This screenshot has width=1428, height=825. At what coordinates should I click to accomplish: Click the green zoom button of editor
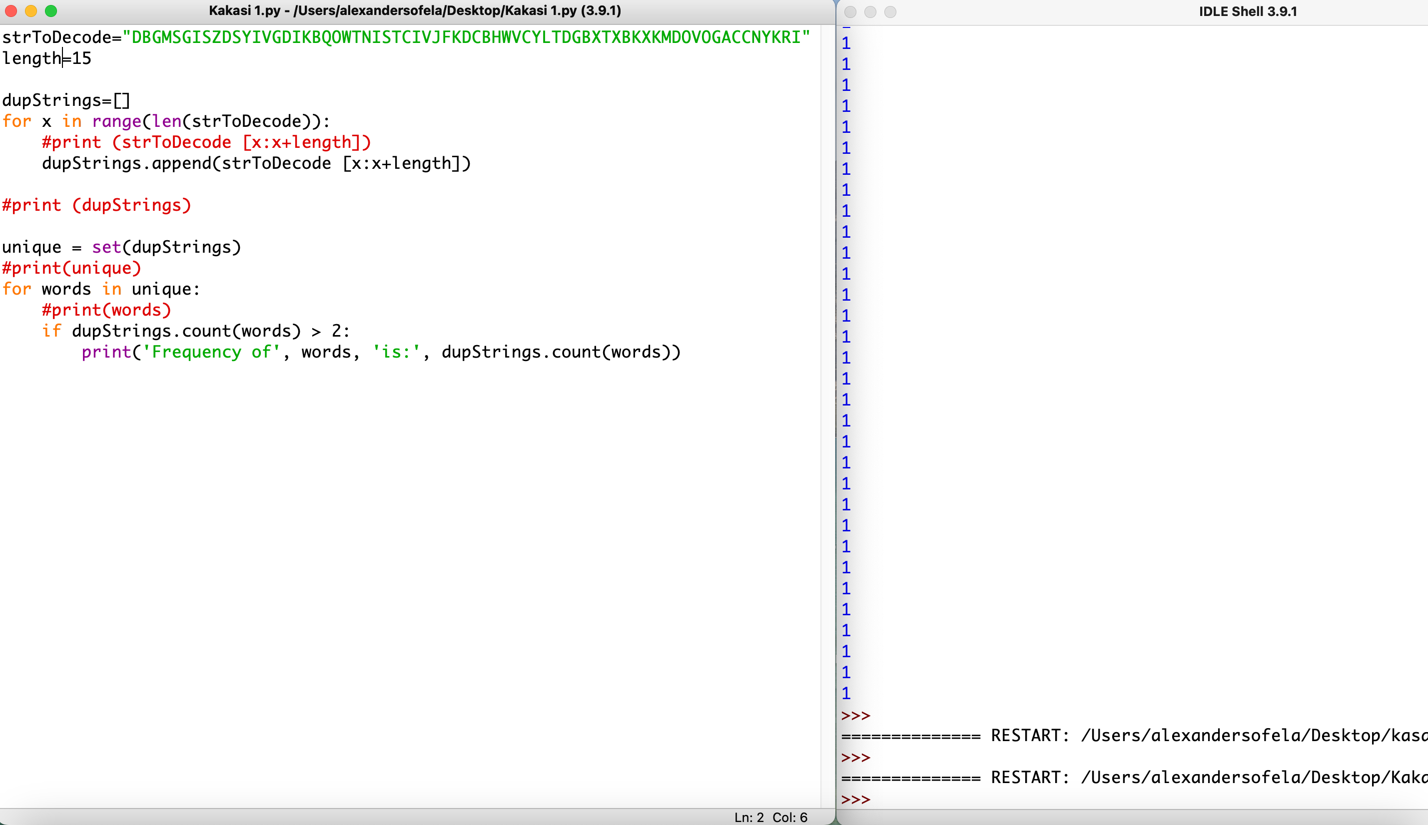51,11
